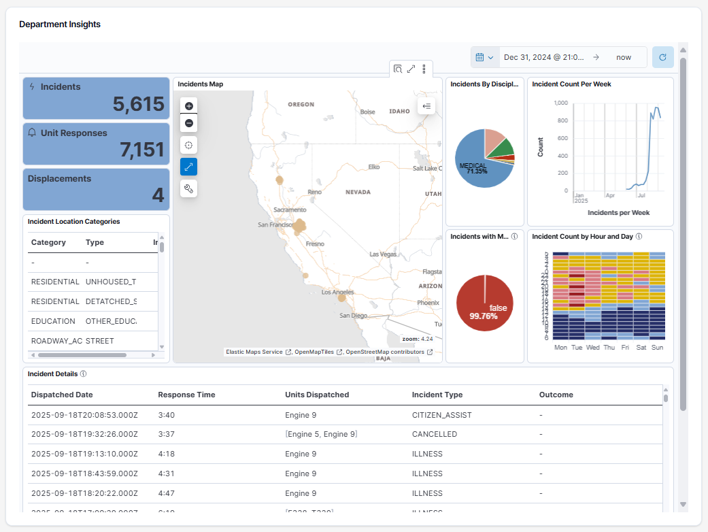The image size is (708, 532).
Task: Maximize the Incidents Map panel
Action: [x=411, y=69]
